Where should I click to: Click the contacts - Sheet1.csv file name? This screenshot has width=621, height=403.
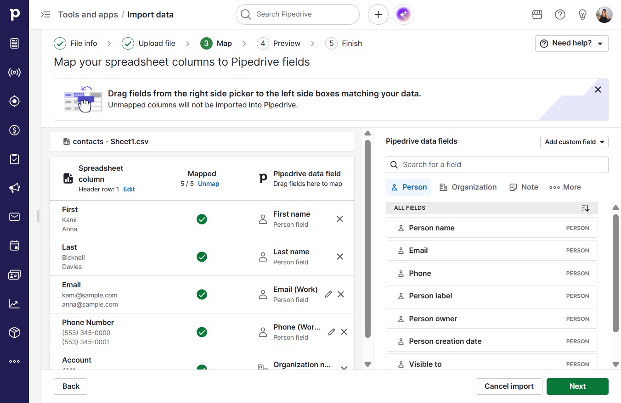pos(111,142)
